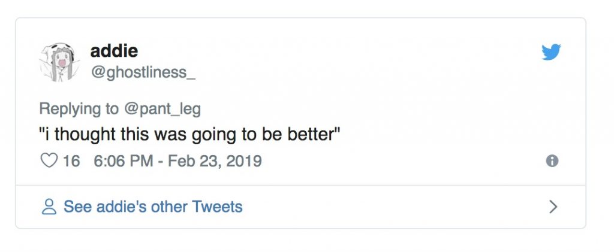Select the quoted tweet text
The image size is (614, 252).
pyautogui.click(x=190, y=135)
